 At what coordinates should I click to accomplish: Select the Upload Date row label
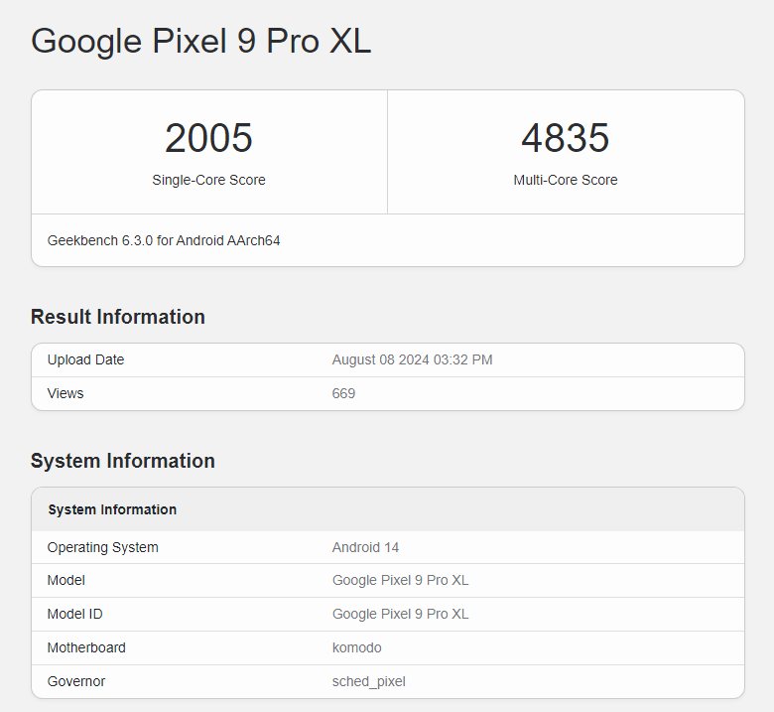[x=85, y=359]
